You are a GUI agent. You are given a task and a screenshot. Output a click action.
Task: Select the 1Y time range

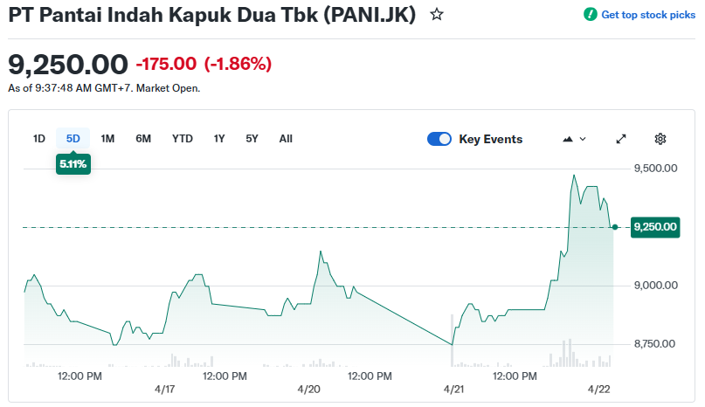[x=219, y=138]
